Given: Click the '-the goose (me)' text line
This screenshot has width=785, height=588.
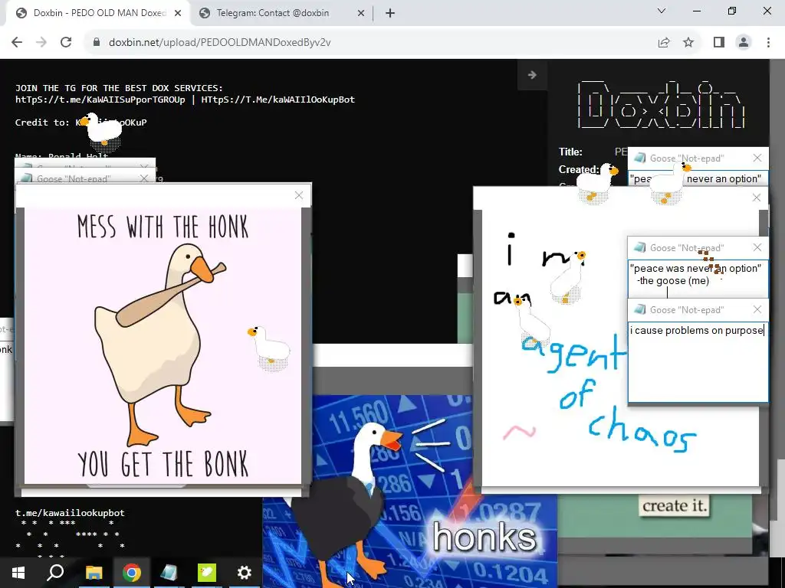Looking at the screenshot, I should tap(673, 281).
